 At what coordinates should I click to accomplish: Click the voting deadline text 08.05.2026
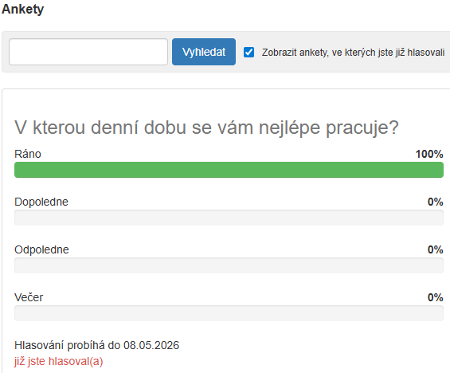coord(151,345)
